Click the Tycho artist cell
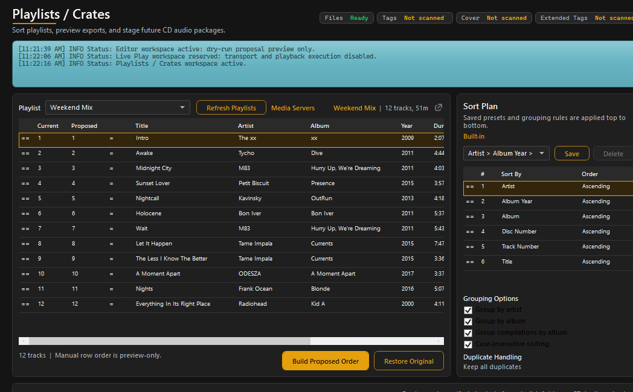Image resolution: width=633 pixels, height=392 pixels. tap(246, 153)
